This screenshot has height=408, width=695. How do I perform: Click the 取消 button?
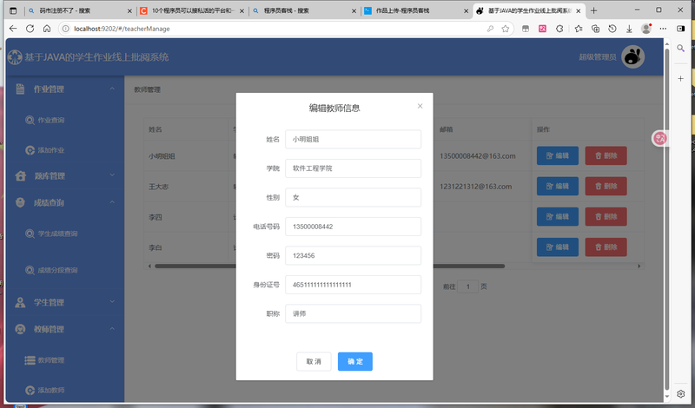pyautogui.click(x=314, y=361)
